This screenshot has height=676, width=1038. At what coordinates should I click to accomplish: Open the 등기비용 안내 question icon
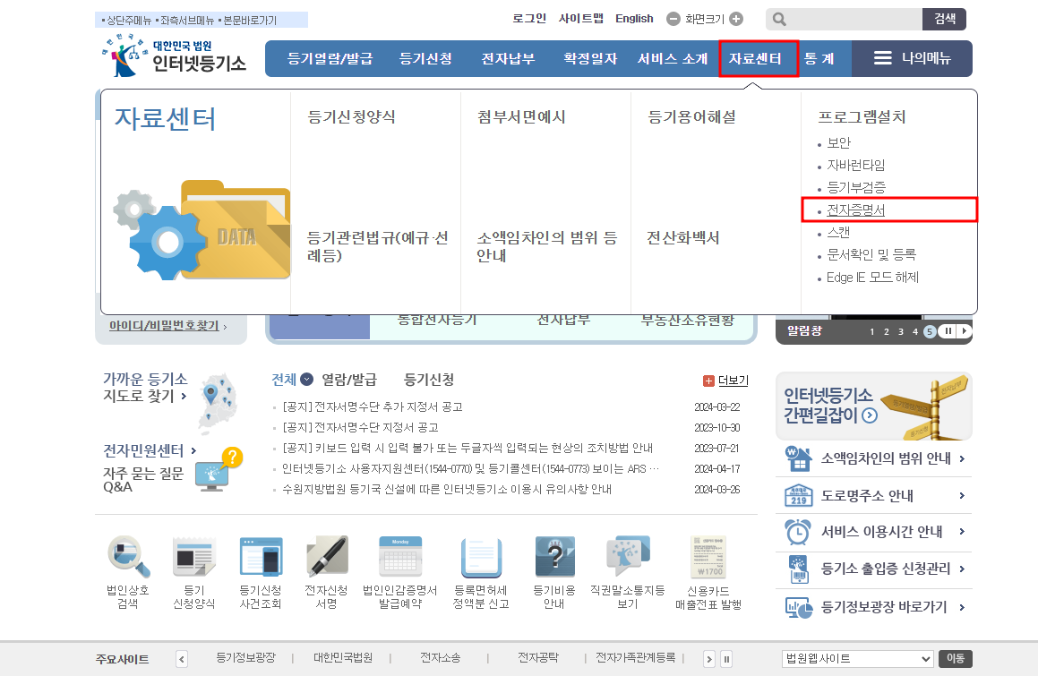[554, 556]
